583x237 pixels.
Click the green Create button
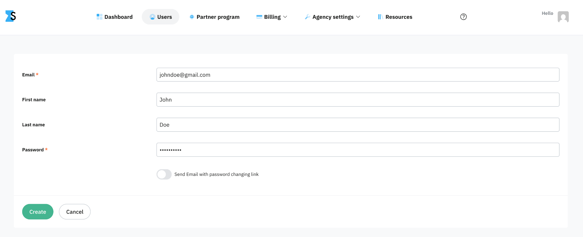pos(38,212)
